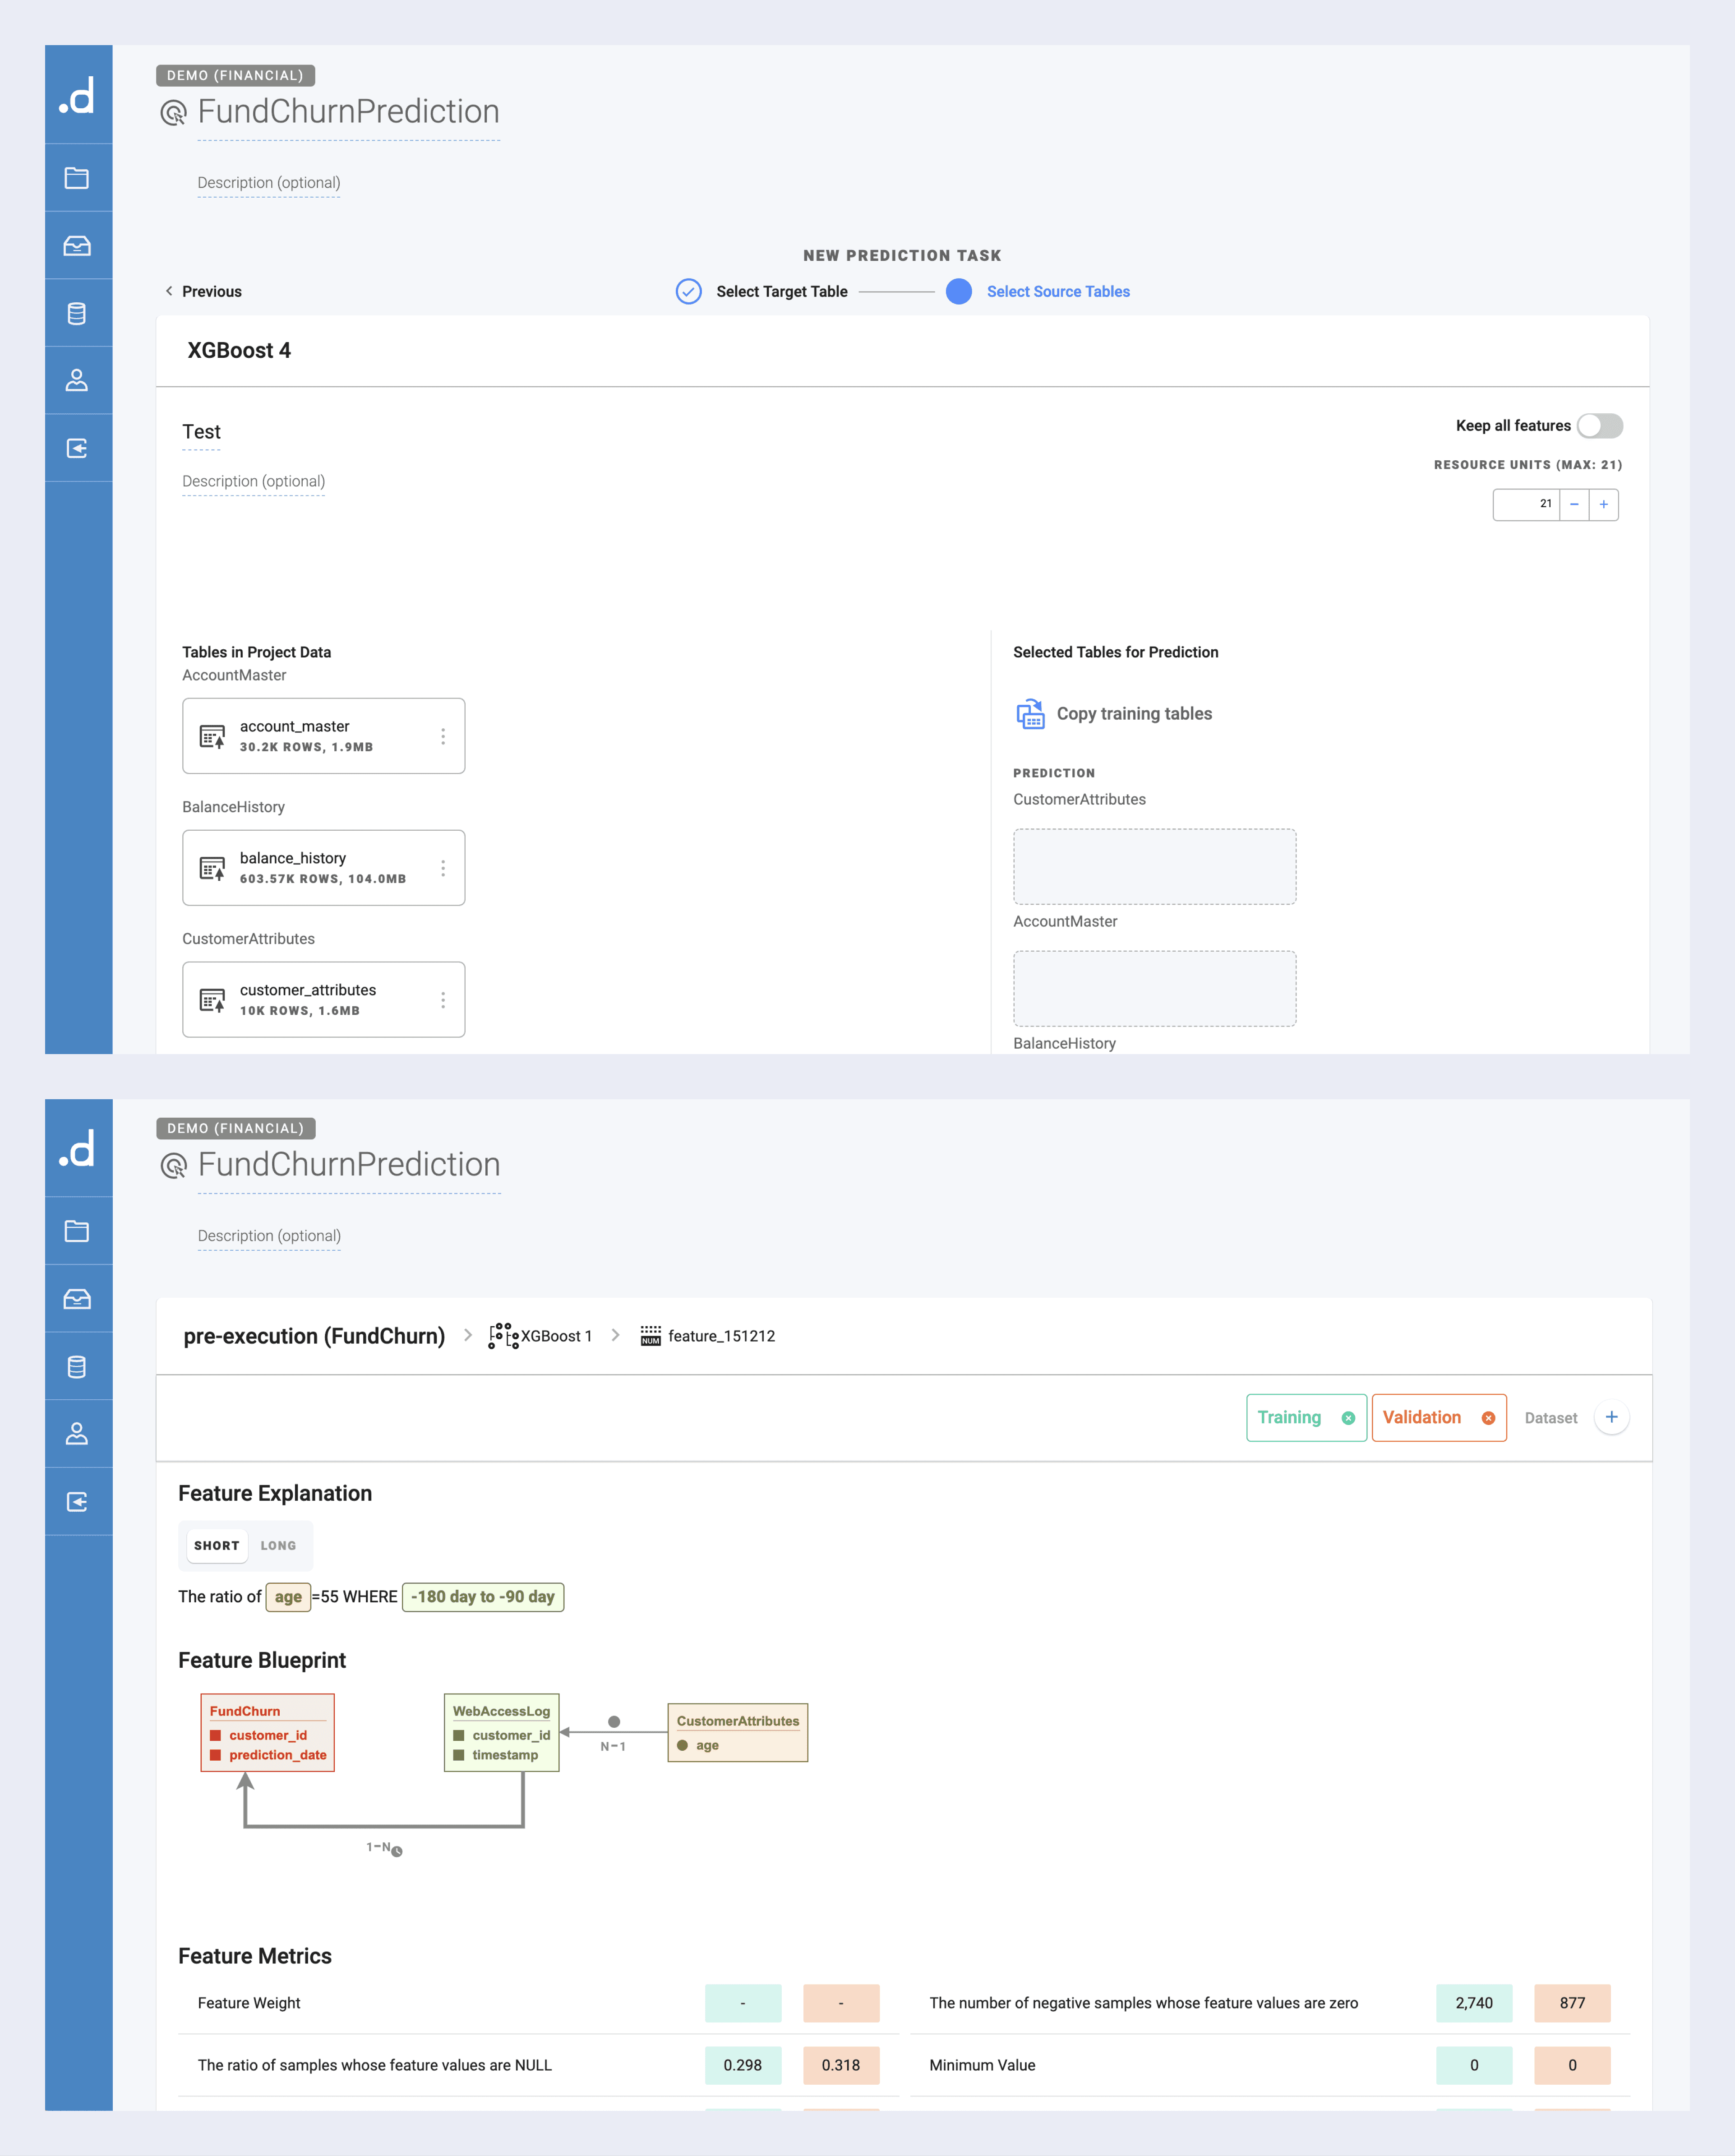Click user profile icon in top sidebar
This screenshot has width=1735, height=2156.
tap(77, 381)
